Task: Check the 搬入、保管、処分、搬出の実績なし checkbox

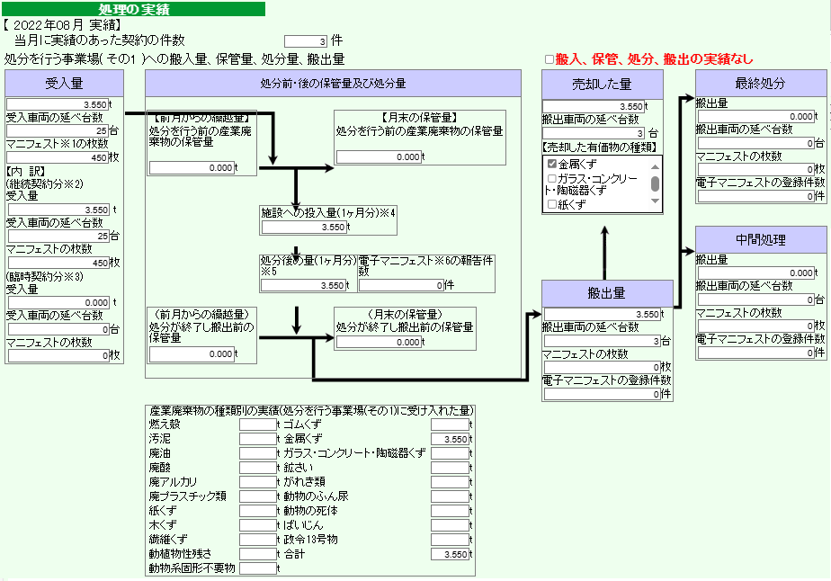Action: point(550,59)
